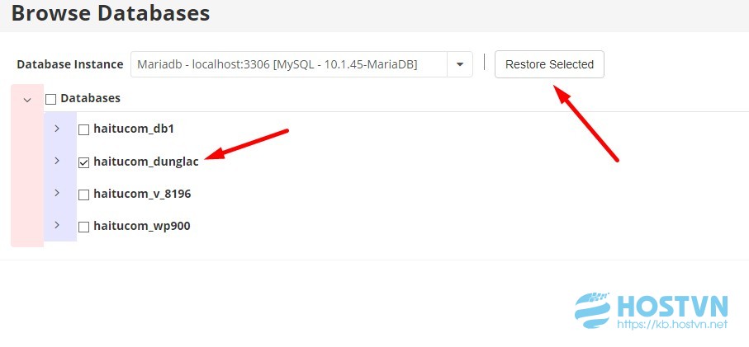Tick the haitucom_wp900 checkbox
The height and width of the screenshot is (347, 749).
click(x=83, y=227)
